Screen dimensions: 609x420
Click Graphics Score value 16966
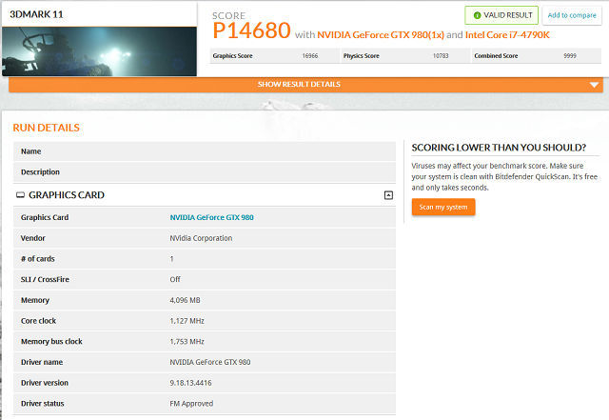point(310,56)
